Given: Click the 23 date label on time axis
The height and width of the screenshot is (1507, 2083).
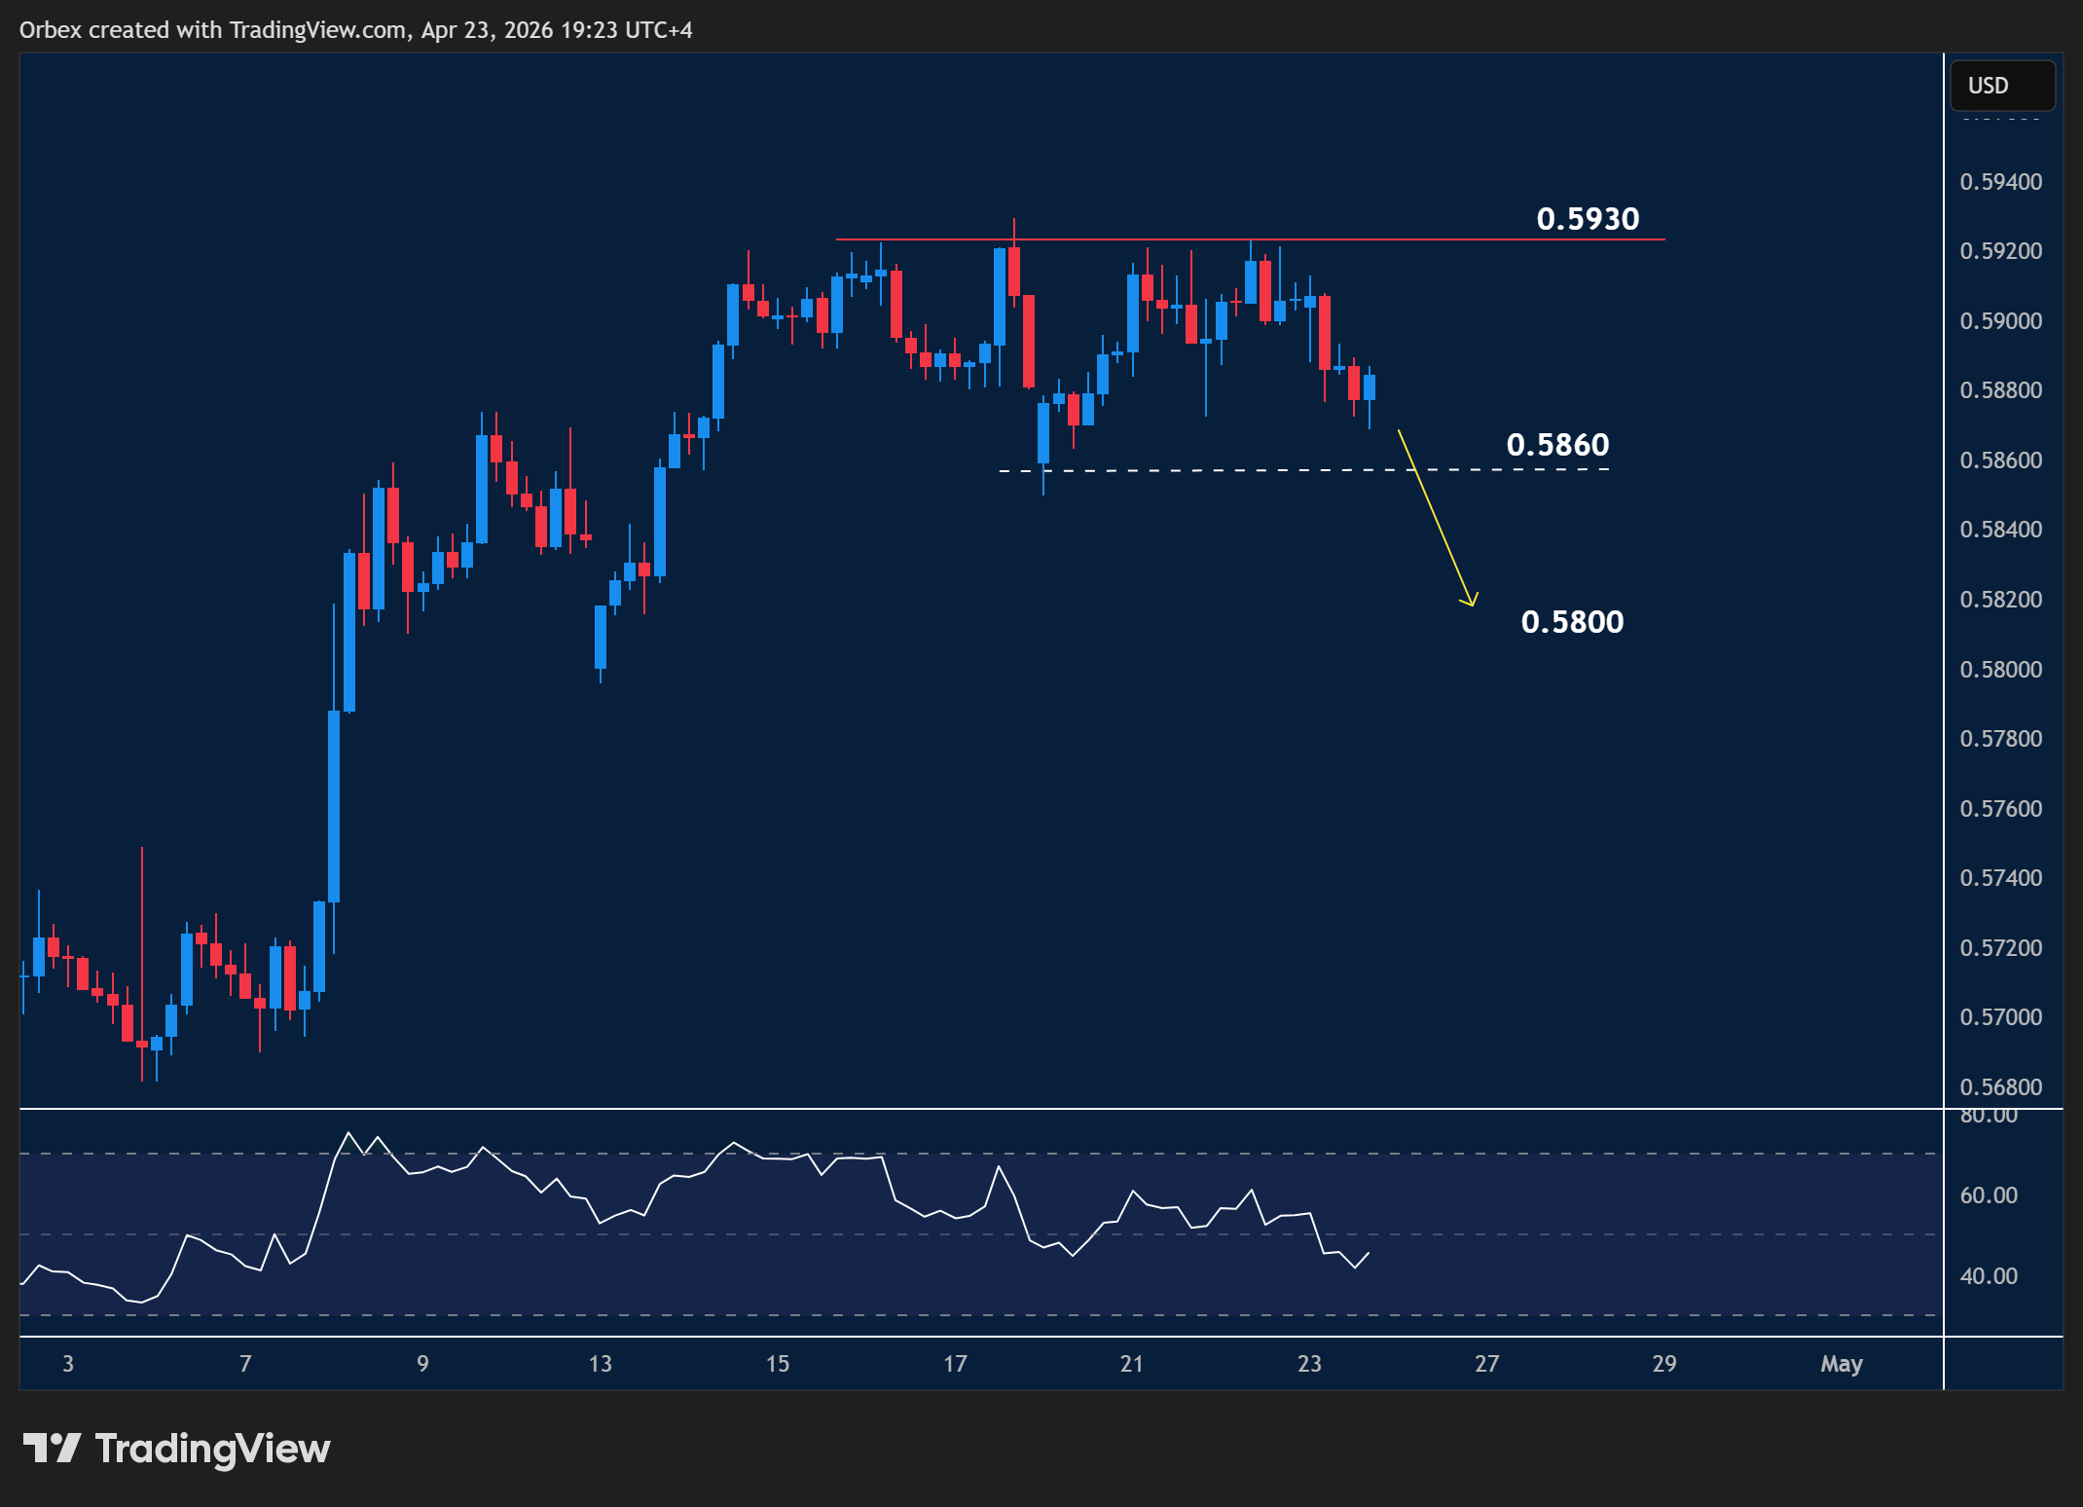Looking at the screenshot, I should [1311, 1364].
